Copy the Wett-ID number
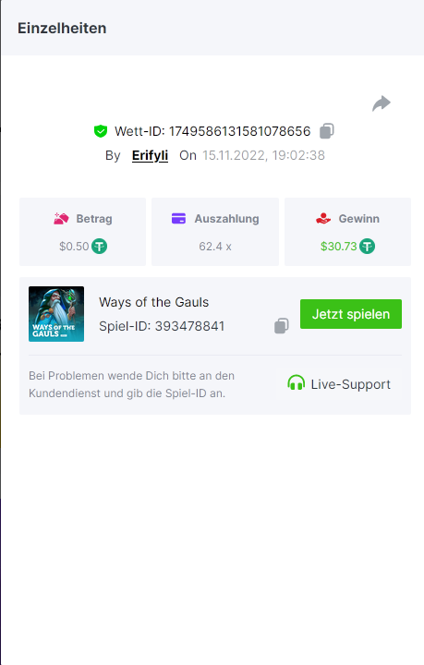The width and height of the screenshot is (424, 665). coord(327,131)
